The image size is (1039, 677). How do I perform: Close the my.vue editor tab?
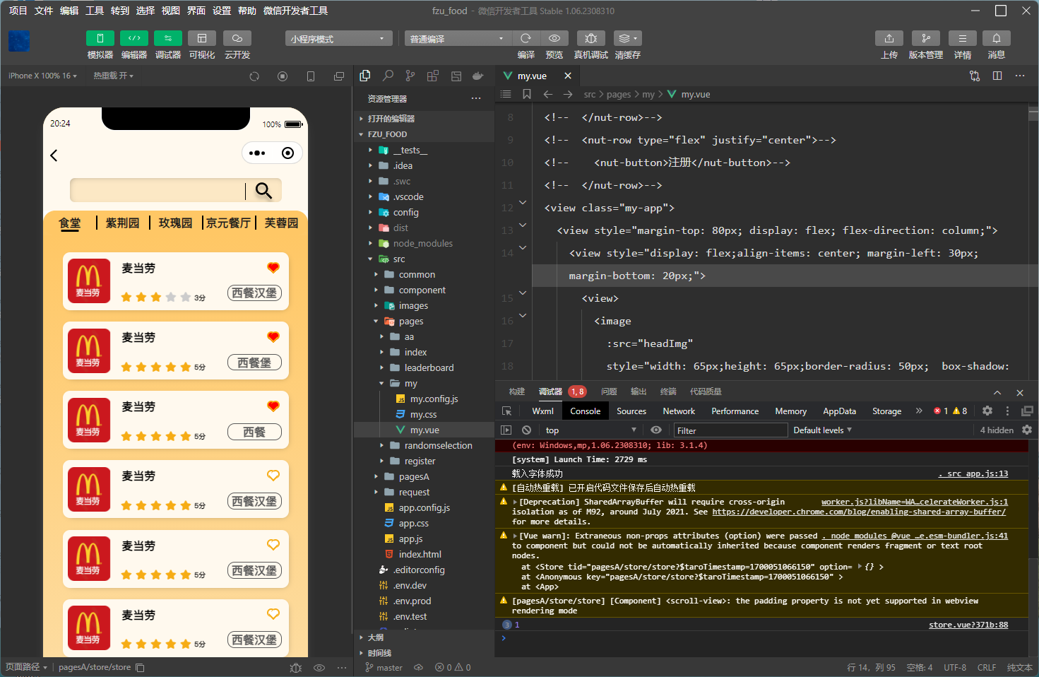pyautogui.click(x=568, y=76)
